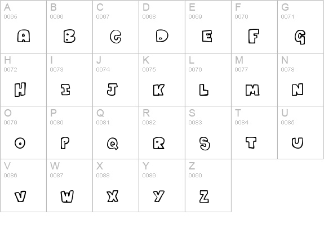Select the round O glyph
The width and height of the screenshot is (324, 237).
pyautogui.click(x=20, y=143)
